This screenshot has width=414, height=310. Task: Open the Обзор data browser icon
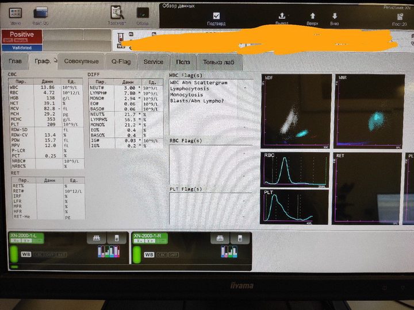pos(143,13)
